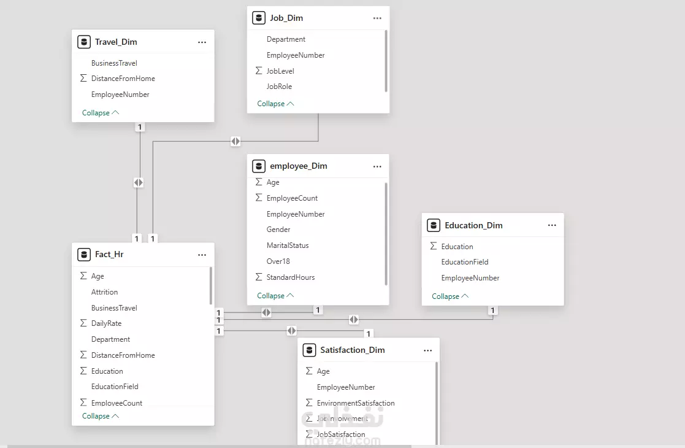Click the sigma icon beside DistanceFromHome in Travel_Dim
This screenshot has height=448, width=685.
83,78
